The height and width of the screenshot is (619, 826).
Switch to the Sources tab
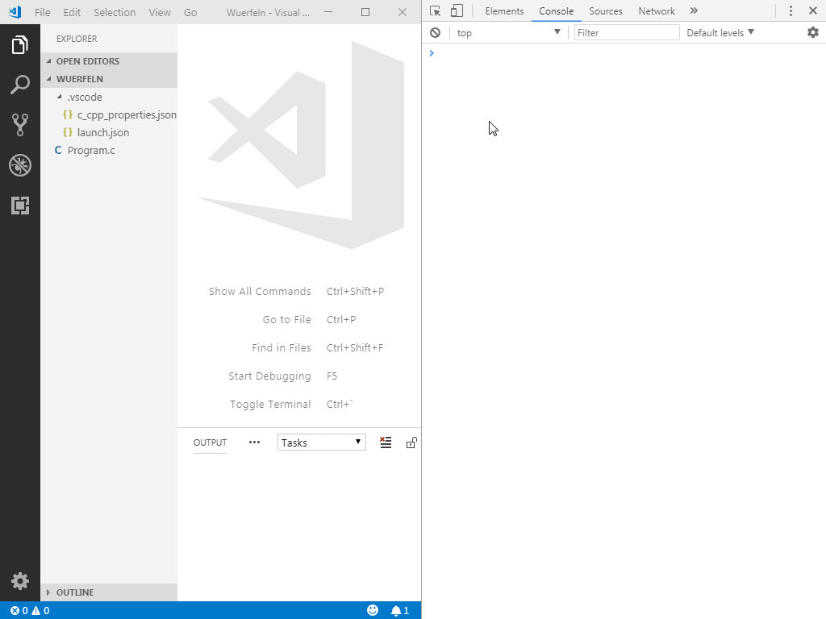[605, 10]
